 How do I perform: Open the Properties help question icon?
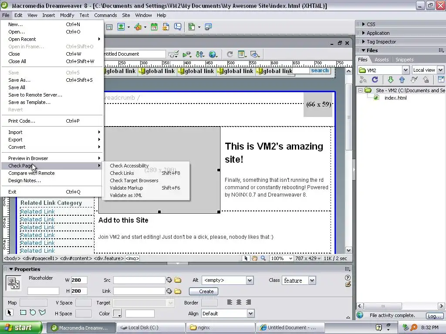tap(348, 278)
